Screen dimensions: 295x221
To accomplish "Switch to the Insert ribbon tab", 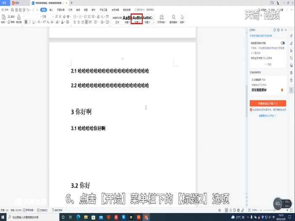I will pyautogui.click(x=51, y=10).
